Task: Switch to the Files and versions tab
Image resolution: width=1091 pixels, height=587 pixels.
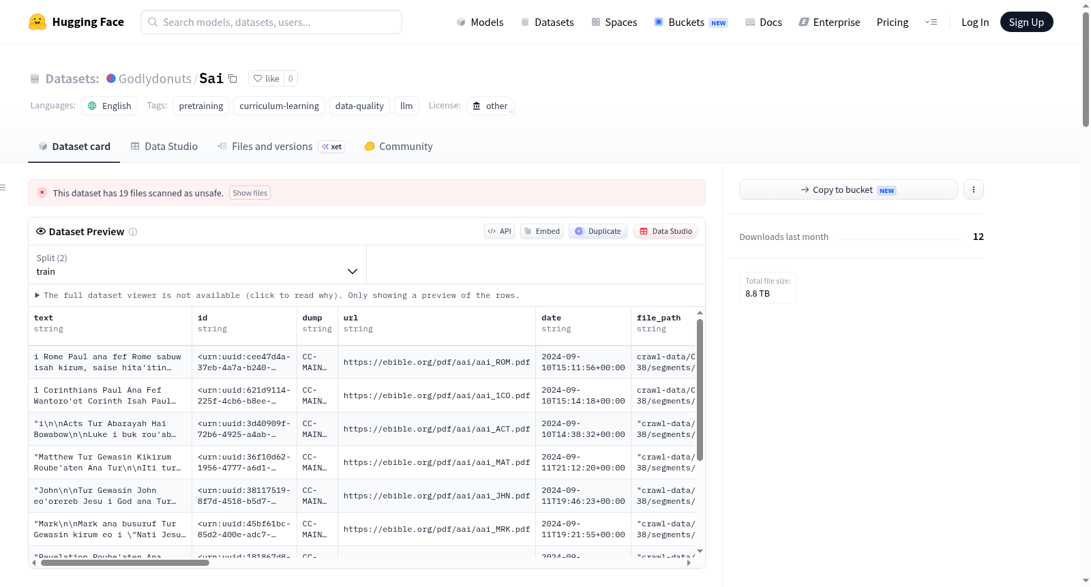Action: [281, 147]
